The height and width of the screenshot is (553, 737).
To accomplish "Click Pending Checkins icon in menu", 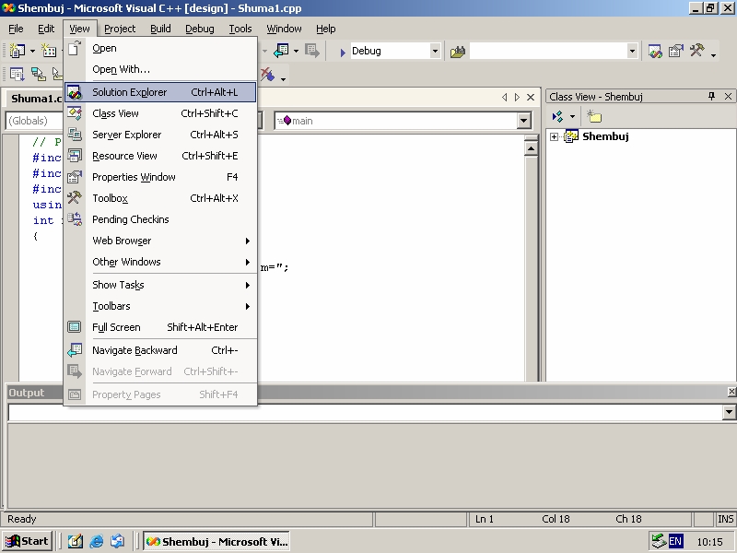I will (x=75, y=219).
